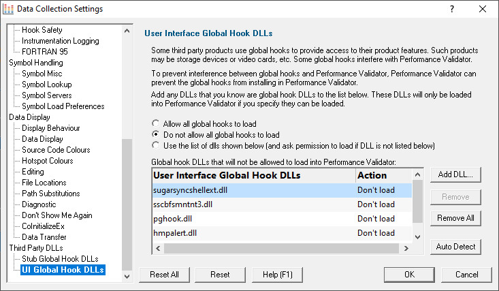Click the DLL list scroll up arrow
This screenshot has width=499, height=291.
(x=418, y=174)
